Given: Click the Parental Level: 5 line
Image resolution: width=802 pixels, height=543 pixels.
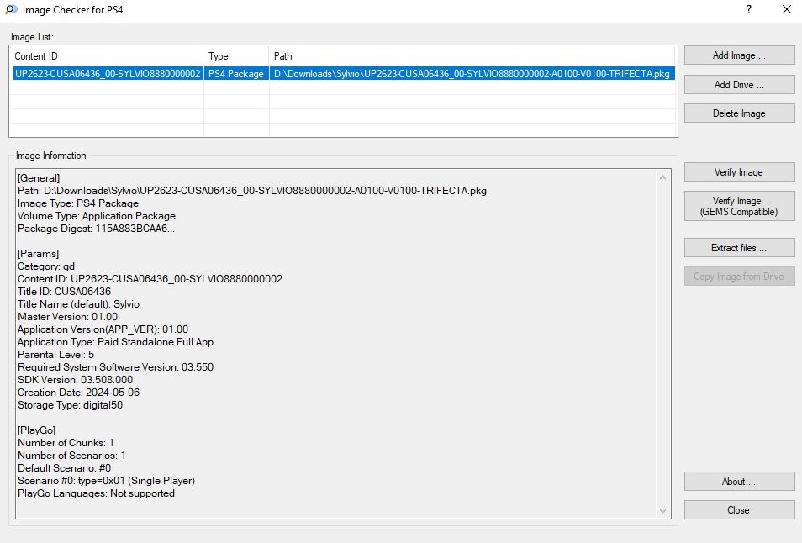Looking at the screenshot, I should [x=55, y=355].
